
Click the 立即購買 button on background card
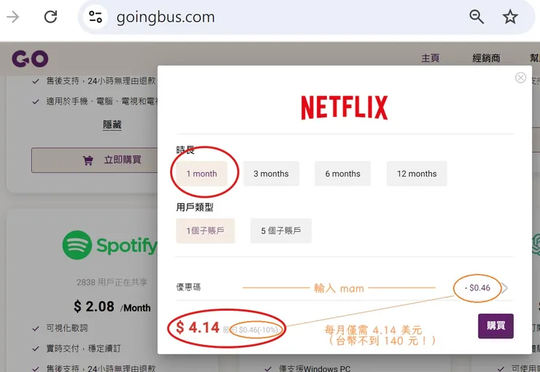tap(95, 160)
